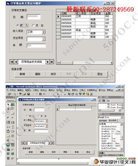Select the Pointer tool in the toolbox
Viewport: 138px width, 166px height.
pos(8,105)
